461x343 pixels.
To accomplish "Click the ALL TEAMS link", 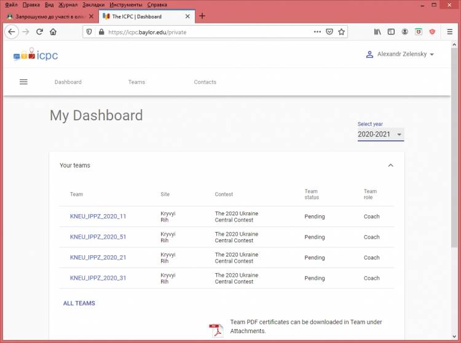I will click(x=79, y=303).
